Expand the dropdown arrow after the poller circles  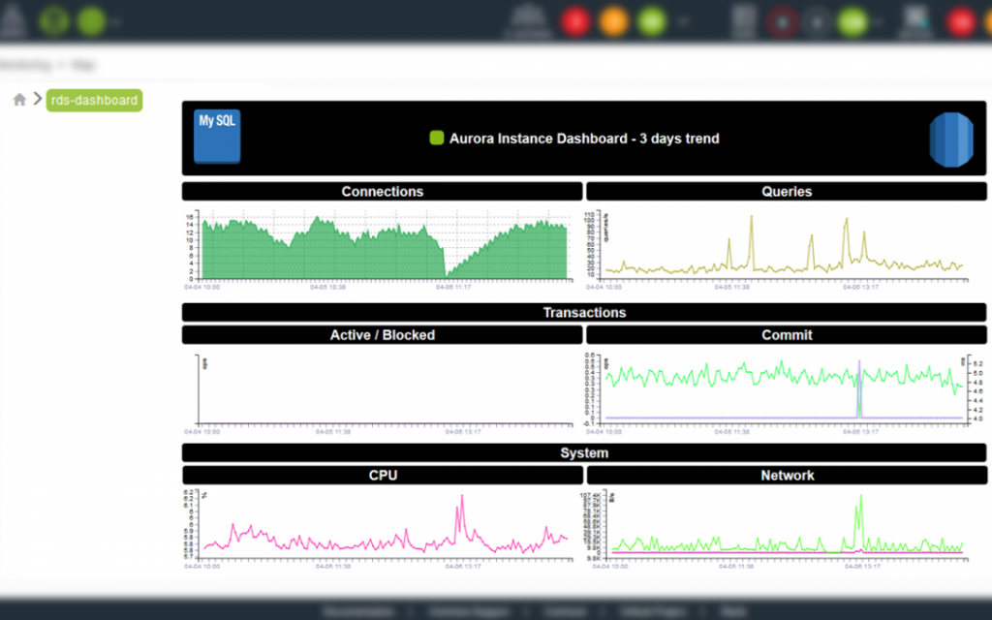[116, 21]
